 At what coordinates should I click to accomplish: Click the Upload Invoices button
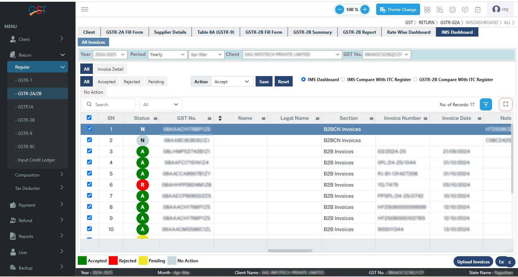pos(473,262)
